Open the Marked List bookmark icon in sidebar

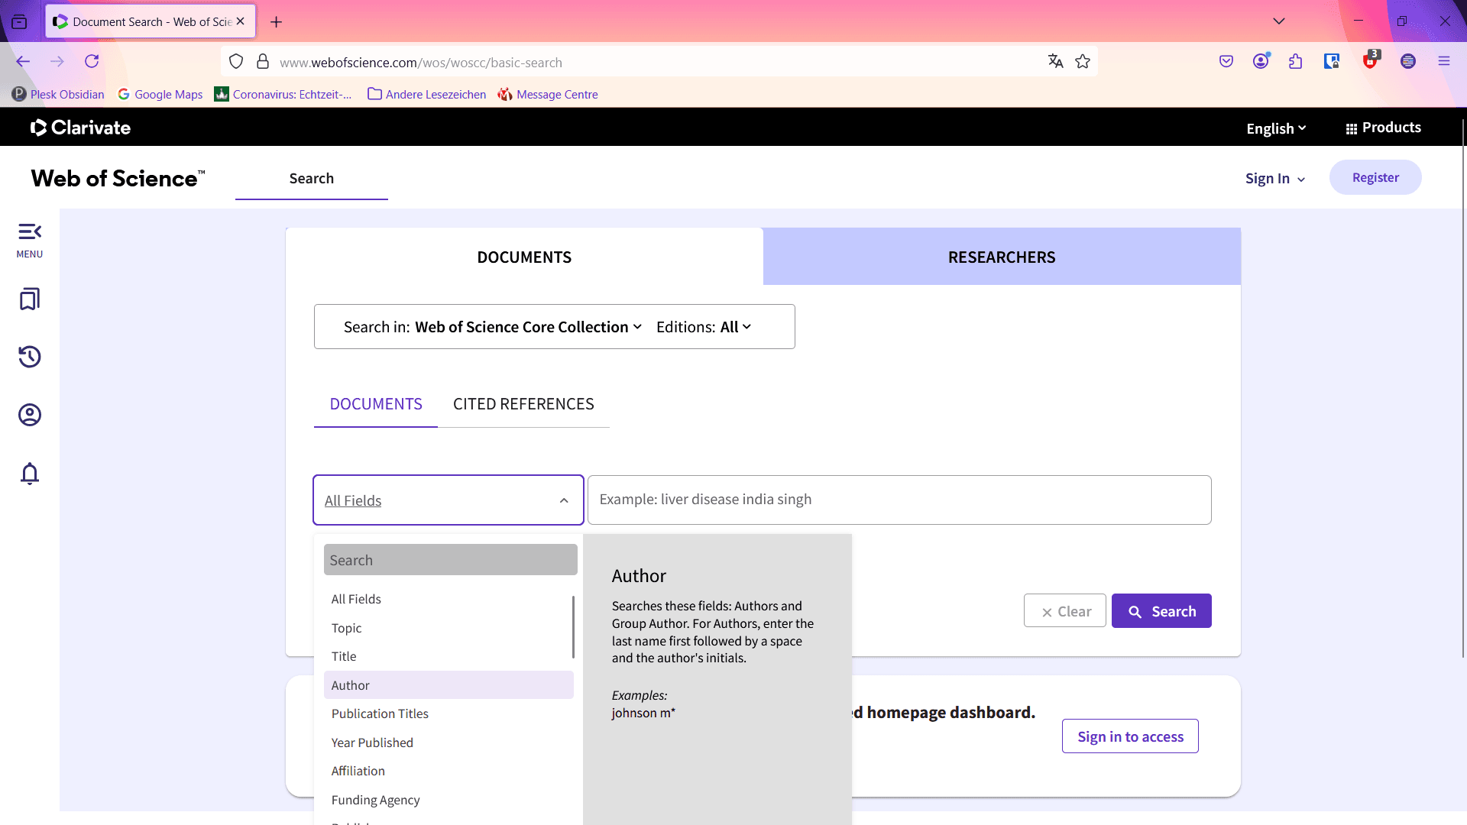pos(30,299)
